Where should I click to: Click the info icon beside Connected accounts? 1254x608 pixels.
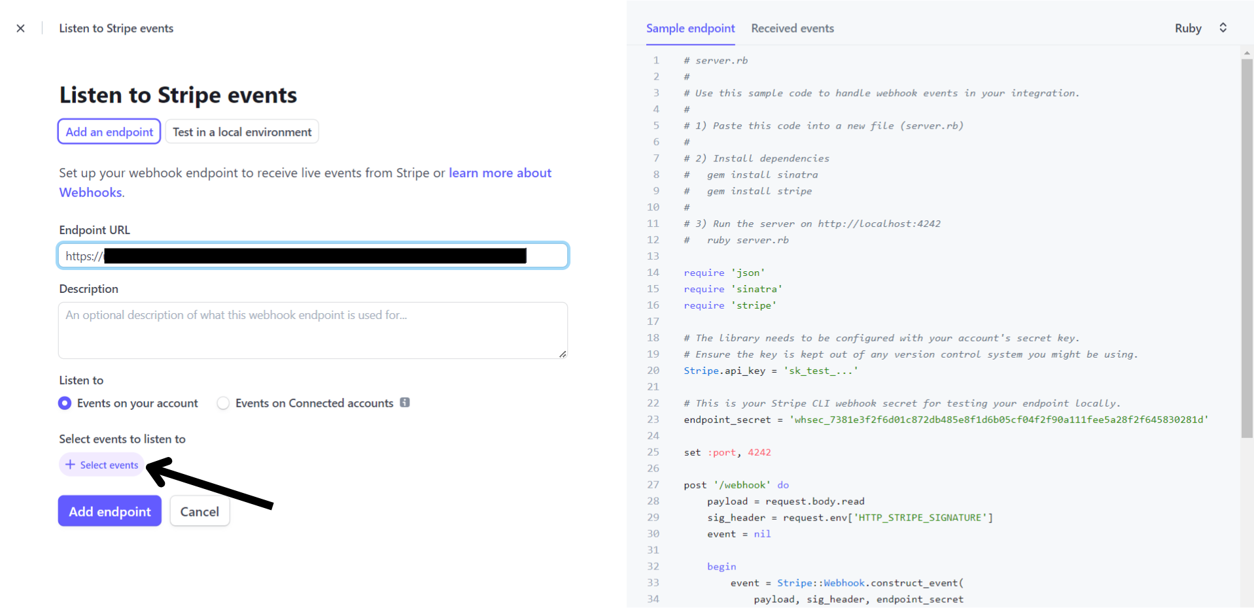click(405, 403)
